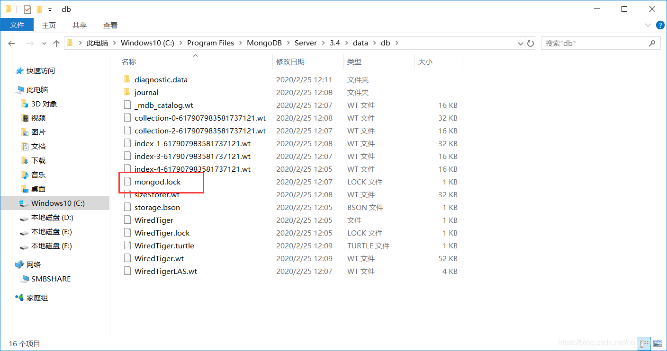667x351 pixels.
Task: Switch to details view in status bar
Action: [644, 343]
